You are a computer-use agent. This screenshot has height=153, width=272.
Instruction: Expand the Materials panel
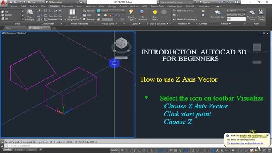click(x=184, y=24)
